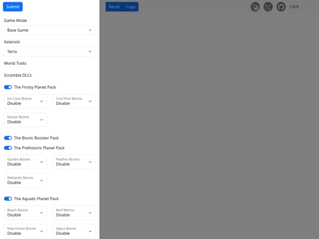319x239 pixels.
Task: Open the Abyss Biome dropdown
Action: tap(74, 231)
